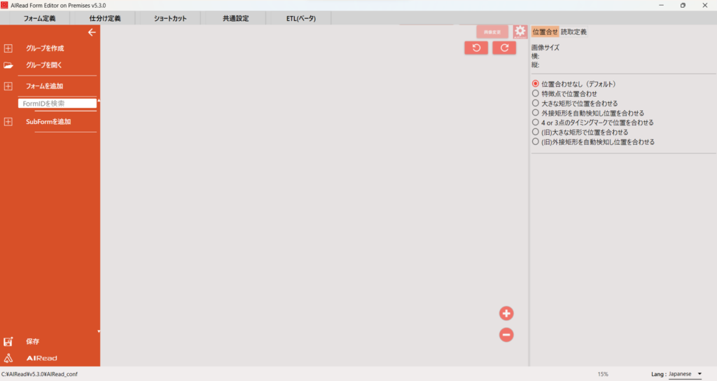This screenshot has width=717, height=381.
Task: Click the plus icon next to SubFormを追加
Action: click(x=8, y=122)
